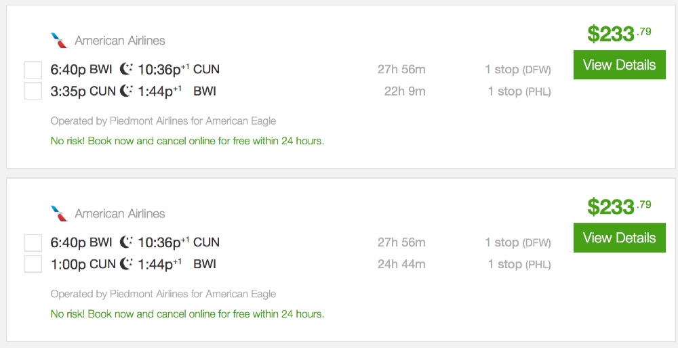
Task: Click the American Airlines logo in the first result
Action: (60, 41)
